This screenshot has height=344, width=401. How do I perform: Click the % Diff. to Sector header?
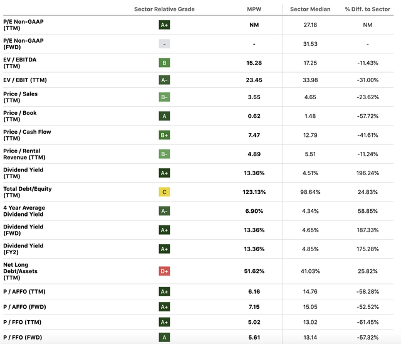(x=367, y=9)
